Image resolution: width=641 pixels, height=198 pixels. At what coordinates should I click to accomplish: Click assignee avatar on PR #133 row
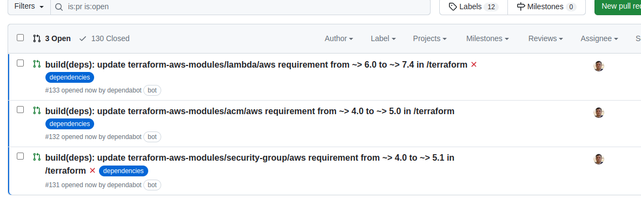point(598,67)
